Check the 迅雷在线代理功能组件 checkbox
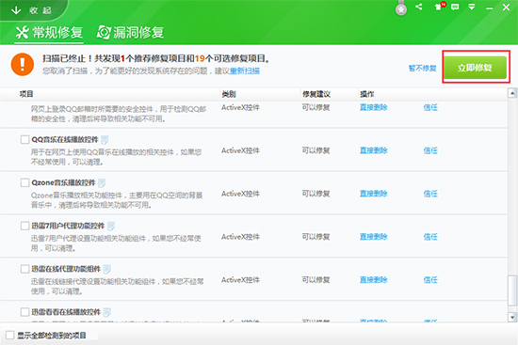Image resolution: width=518 pixels, height=345 pixels. [24, 269]
